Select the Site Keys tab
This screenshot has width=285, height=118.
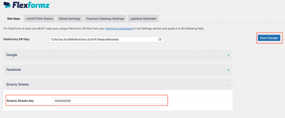click(x=13, y=19)
